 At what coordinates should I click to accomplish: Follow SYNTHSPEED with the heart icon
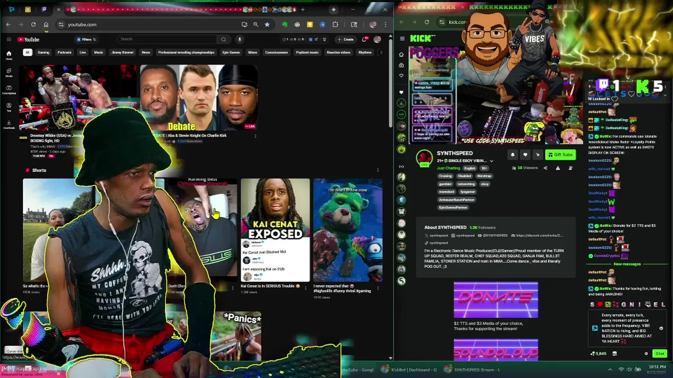525,155
